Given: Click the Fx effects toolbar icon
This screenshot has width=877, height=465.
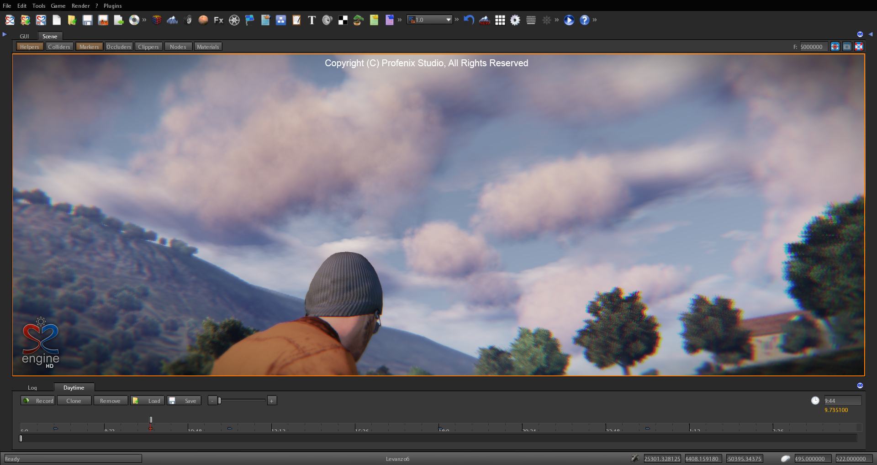Looking at the screenshot, I should click(218, 20).
